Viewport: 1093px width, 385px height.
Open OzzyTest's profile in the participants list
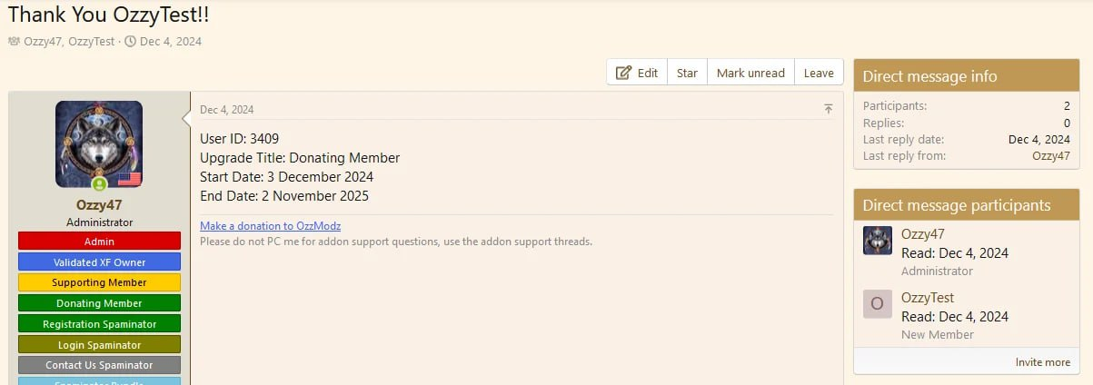(927, 297)
